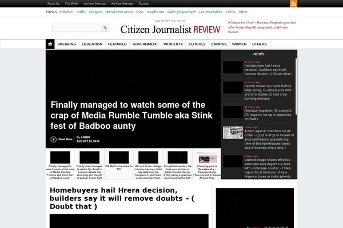
Task: Open the Homebuyers hail Hrera article title
Action: [122, 198]
